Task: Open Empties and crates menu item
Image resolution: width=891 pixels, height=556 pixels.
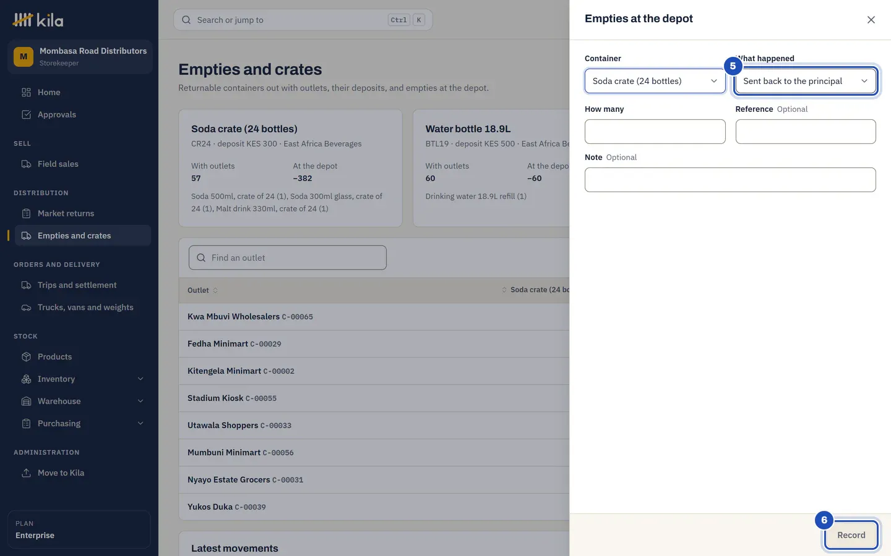Action: (82, 235)
